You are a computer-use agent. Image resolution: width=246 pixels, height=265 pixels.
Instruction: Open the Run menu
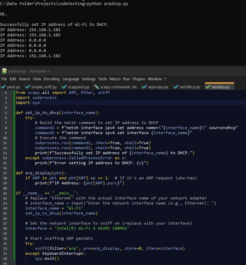tap(127, 79)
